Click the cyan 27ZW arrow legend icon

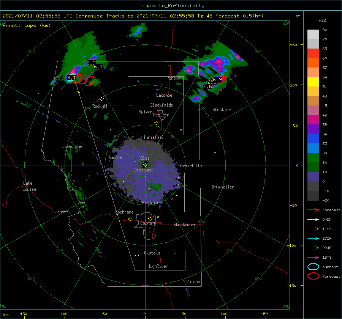313,239
